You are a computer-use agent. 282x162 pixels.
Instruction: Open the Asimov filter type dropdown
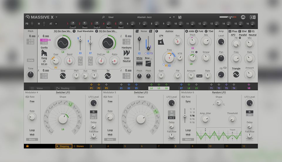(x=169, y=31)
